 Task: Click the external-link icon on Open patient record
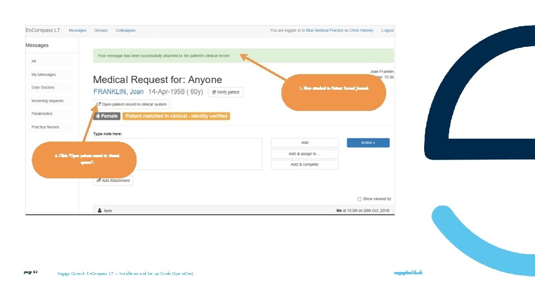(99, 104)
